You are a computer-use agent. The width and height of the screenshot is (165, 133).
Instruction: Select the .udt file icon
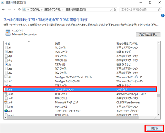(x=6, y=107)
